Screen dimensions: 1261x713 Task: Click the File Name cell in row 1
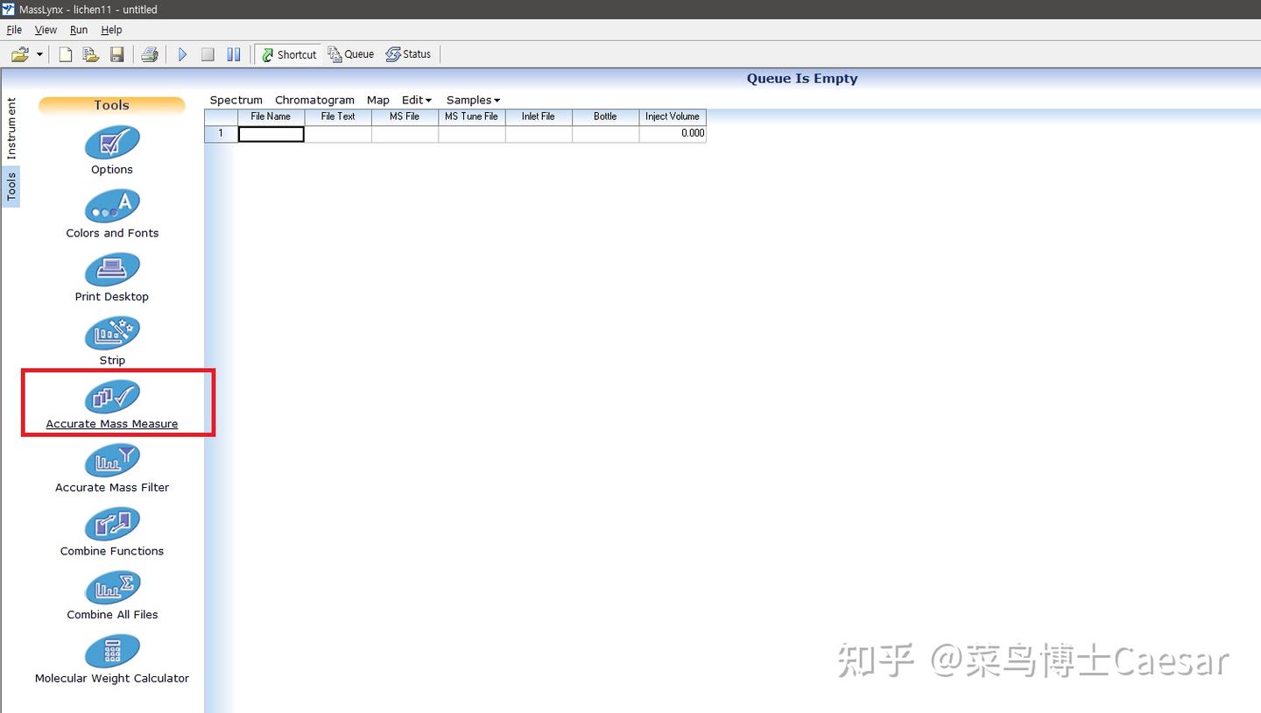[x=271, y=133]
